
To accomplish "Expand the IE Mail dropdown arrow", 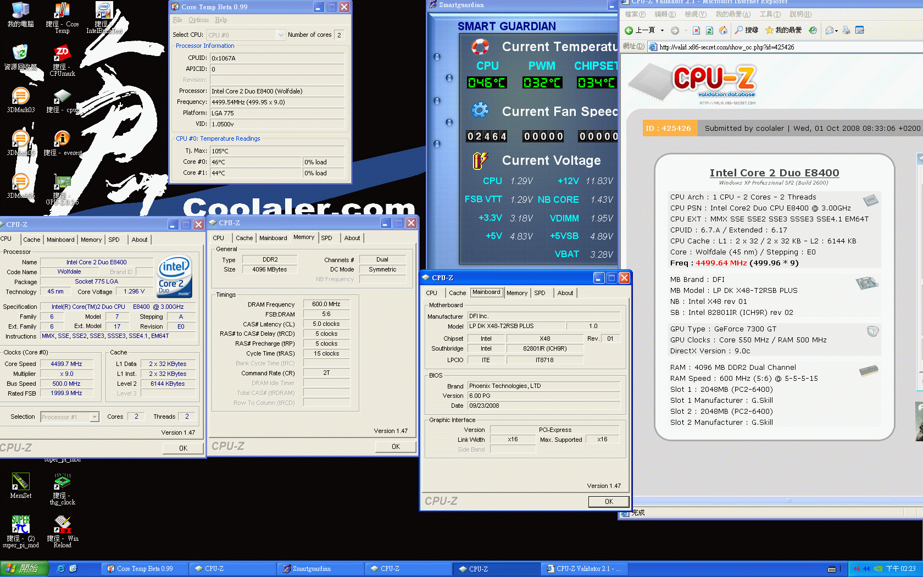I will pyautogui.click(x=836, y=31).
